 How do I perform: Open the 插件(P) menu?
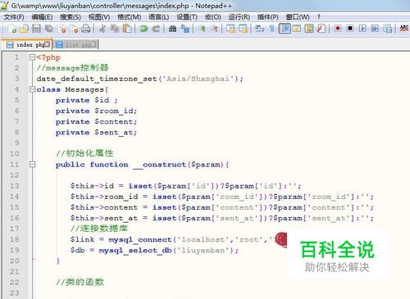[x=267, y=17]
